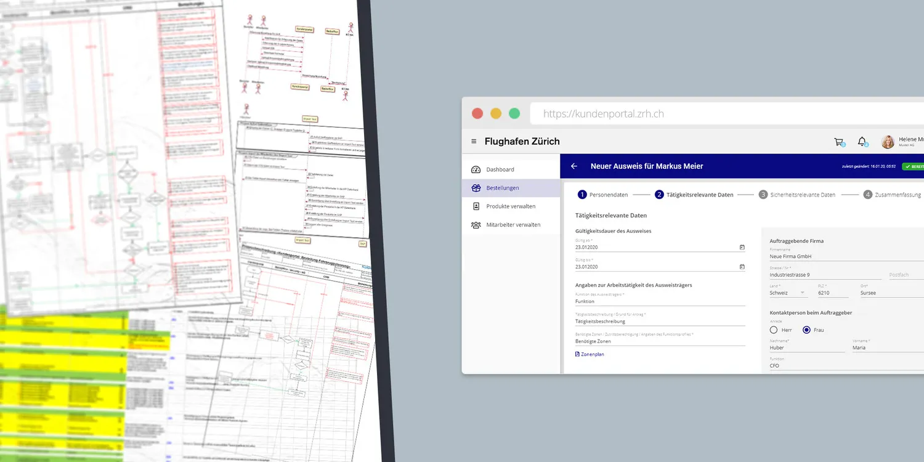Focus the Benötigte Zonen field

(x=660, y=339)
